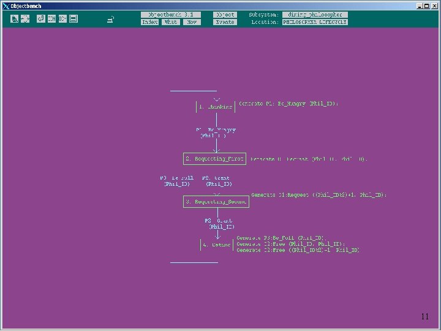Click the small lock icon in the toolbar
441x331 pixels.
[x=111, y=20]
